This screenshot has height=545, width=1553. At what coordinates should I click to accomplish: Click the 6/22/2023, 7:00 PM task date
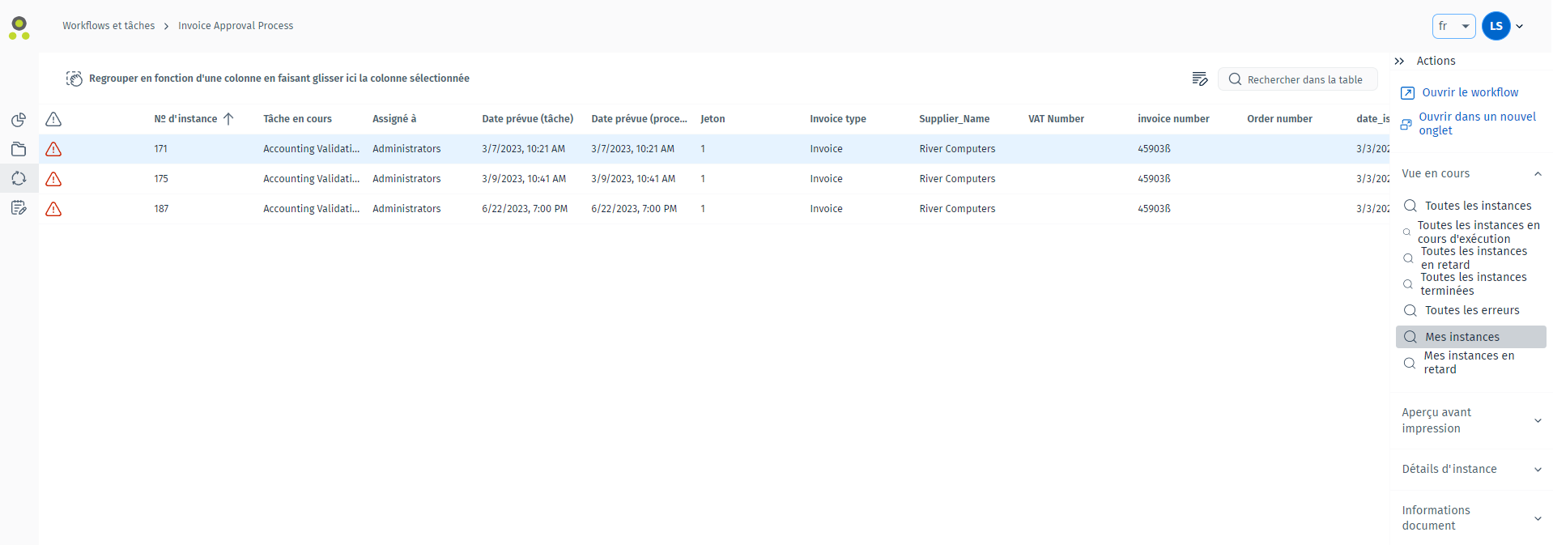[x=525, y=209]
